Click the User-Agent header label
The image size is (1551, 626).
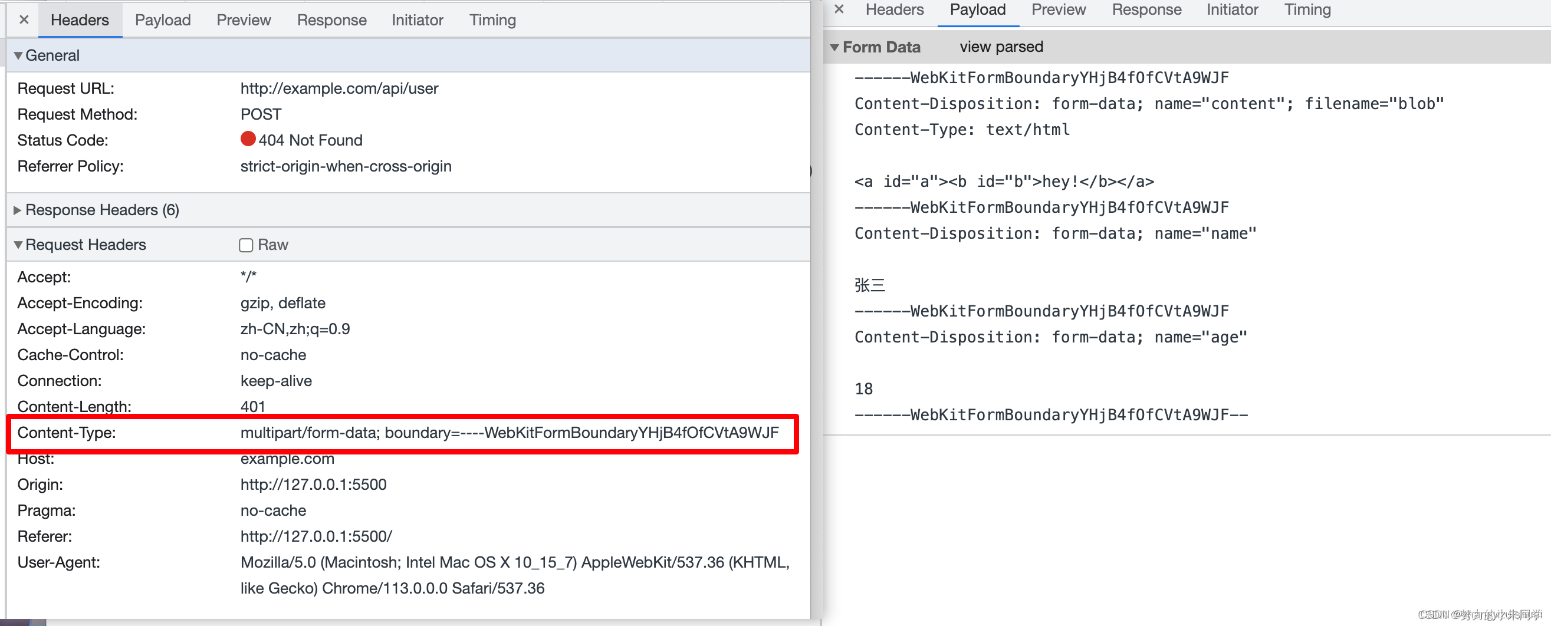tap(58, 562)
